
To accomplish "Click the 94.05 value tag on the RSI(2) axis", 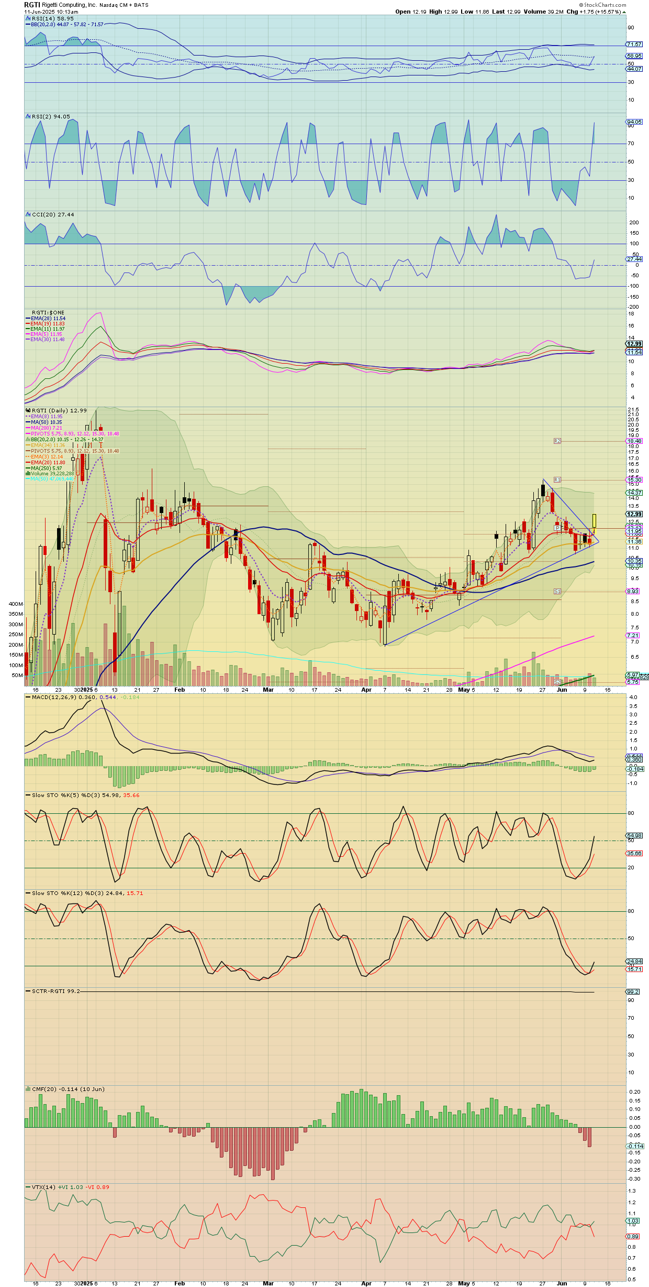I will pos(634,122).
